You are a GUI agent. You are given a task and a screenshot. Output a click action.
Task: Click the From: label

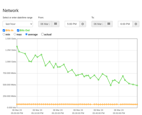(x=41, y=18)
